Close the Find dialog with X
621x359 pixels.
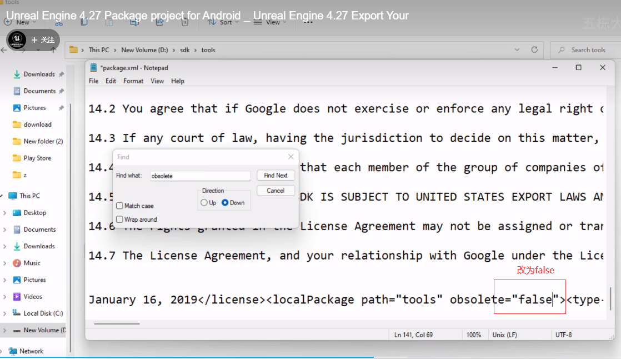click(x=291, y=157)
